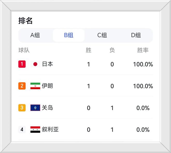Switch to the C组 tab
This screenshot has height=153, width=171.
(102, 35)
